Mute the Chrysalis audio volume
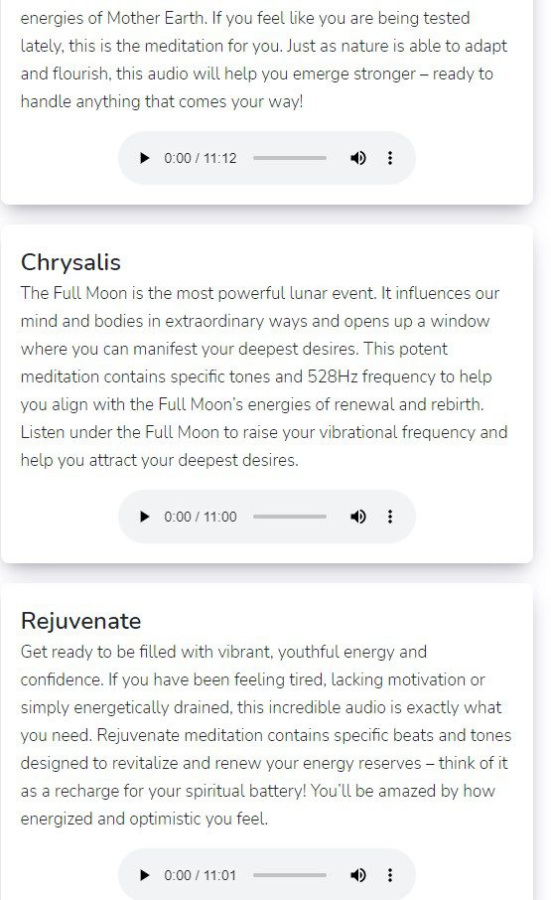The image size is (551, 900). [358, 517]
